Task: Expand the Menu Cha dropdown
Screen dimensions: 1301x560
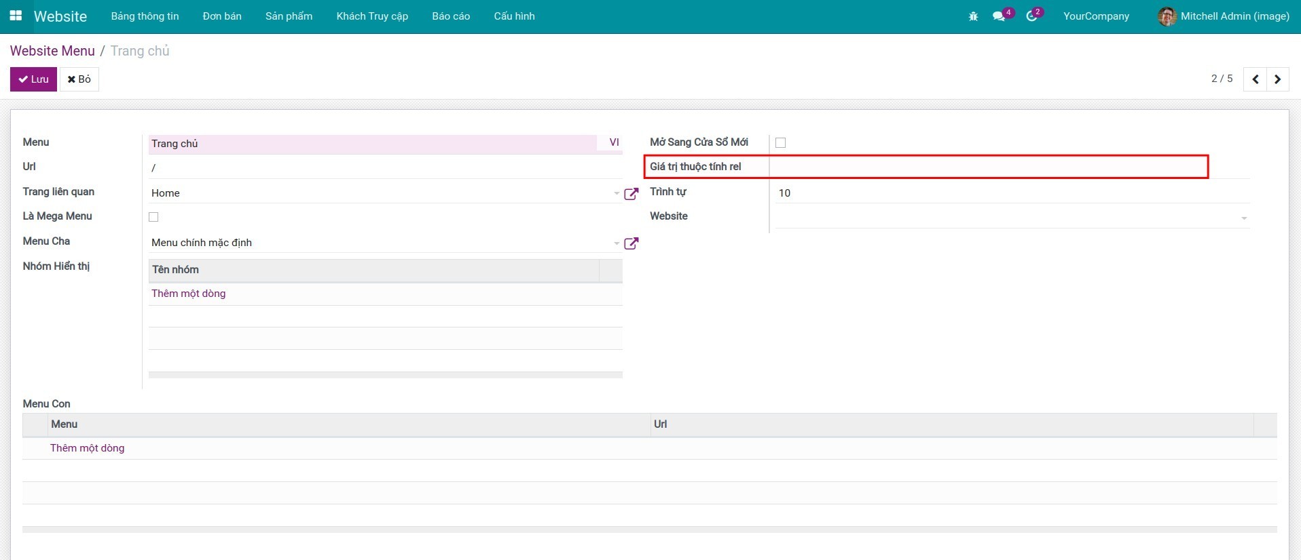Action: point(616,243)
